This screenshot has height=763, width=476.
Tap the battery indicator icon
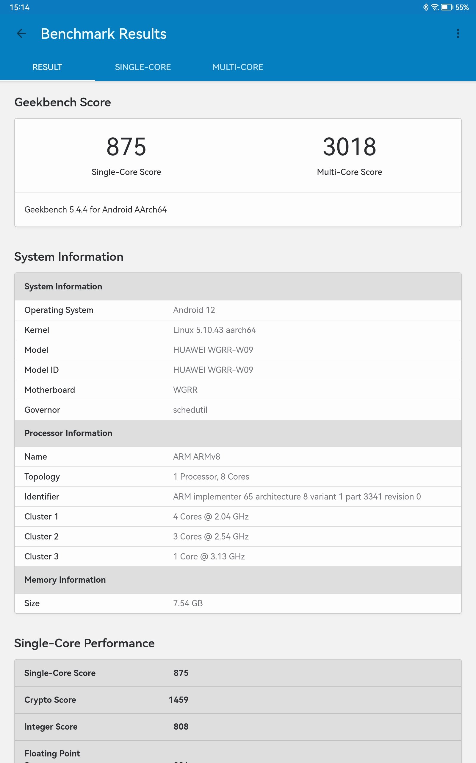click(447, 7)
